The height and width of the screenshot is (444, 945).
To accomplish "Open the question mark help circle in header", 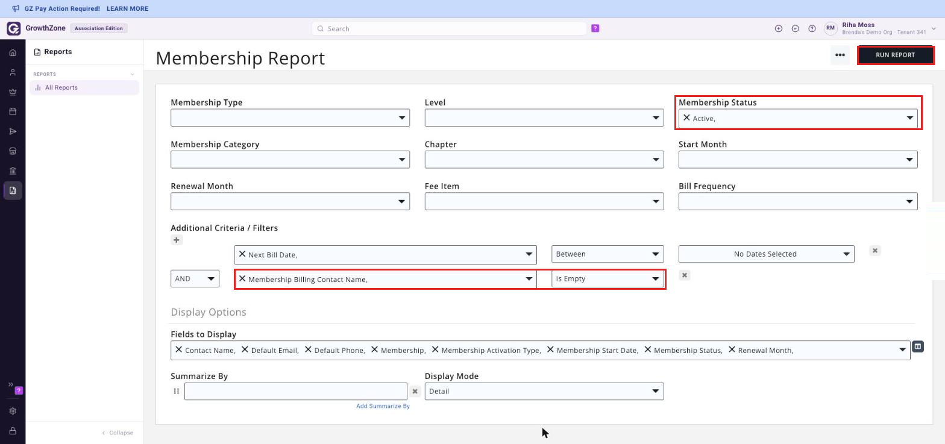I will click(x=812, y=28).
